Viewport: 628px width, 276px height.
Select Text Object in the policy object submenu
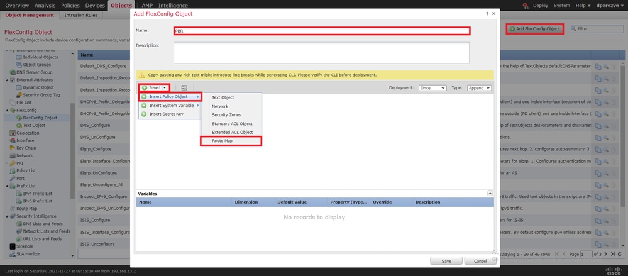231,97
